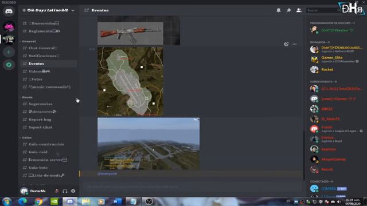Open more options on the map message

point(294,44)
